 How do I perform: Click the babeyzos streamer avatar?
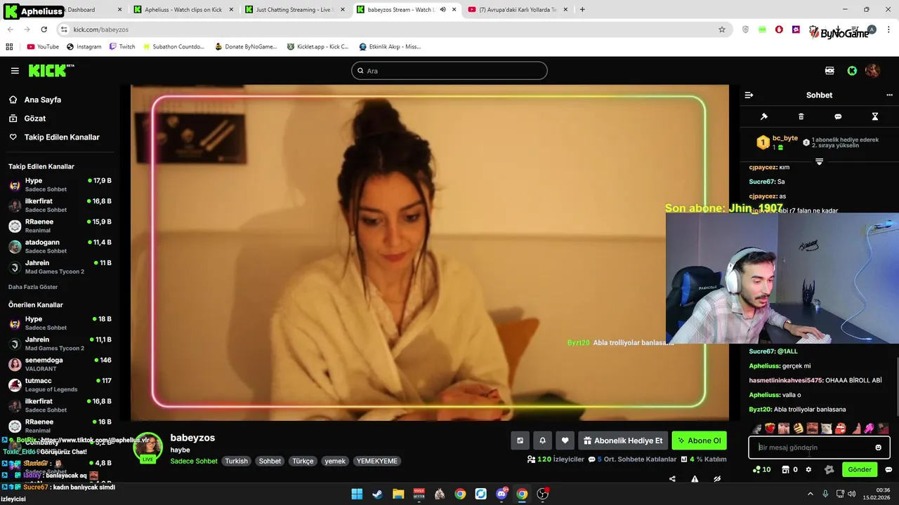(x=148, y=446)
